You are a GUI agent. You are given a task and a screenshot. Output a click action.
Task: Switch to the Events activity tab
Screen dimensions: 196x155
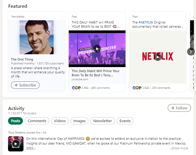click(x=125, y=121)
